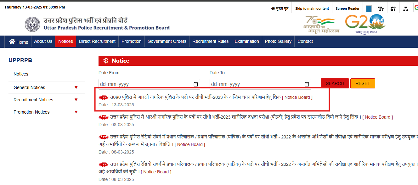The height and width of the screenshot is (185, 418).
Task: Open the Date To calendar picker icon
Action: click(x=307, y=84)
